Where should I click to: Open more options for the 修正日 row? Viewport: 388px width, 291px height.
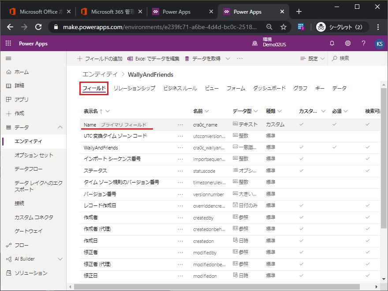(x=180, y=276)
